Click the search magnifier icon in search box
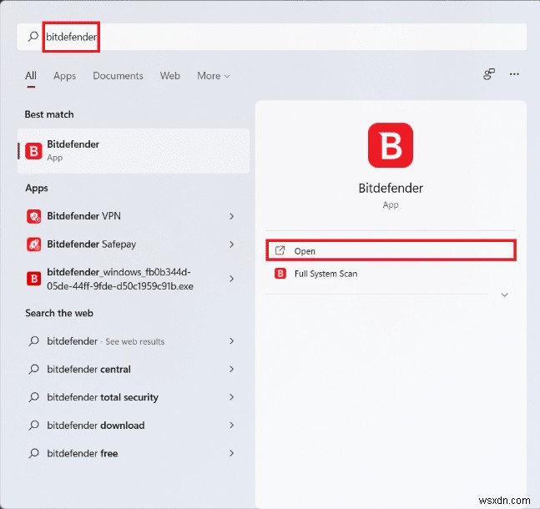The image size is (540, 509). 33,36
